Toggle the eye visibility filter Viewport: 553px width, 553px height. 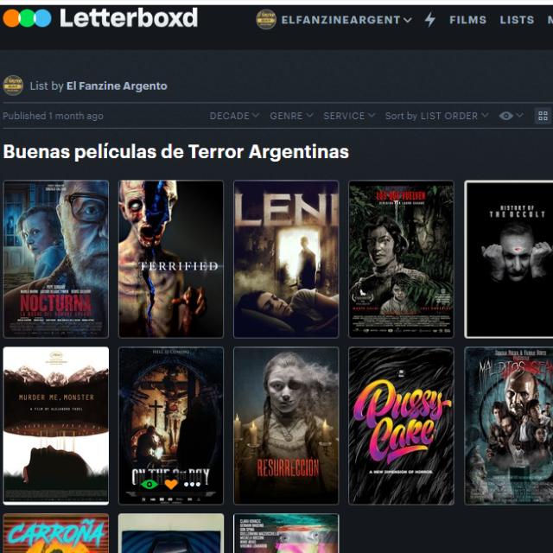click(511, 116)
